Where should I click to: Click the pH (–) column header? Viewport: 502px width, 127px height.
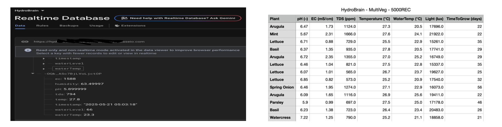303,19
